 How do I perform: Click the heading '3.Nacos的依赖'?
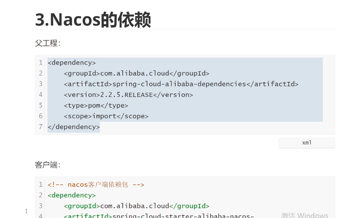click(x=93, y=20)
